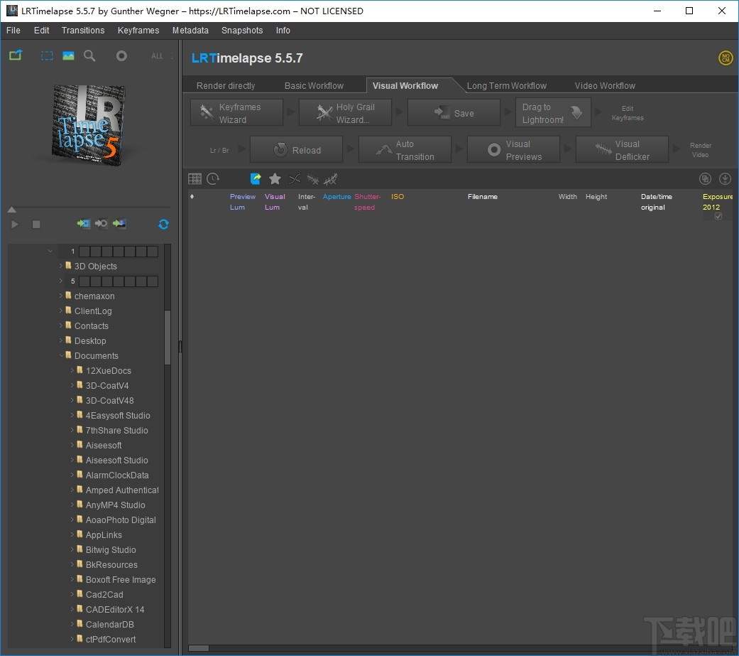Screen dimensions: 739x656
Task: Click the Visual Deflicker button
Action: click(622, 149)
